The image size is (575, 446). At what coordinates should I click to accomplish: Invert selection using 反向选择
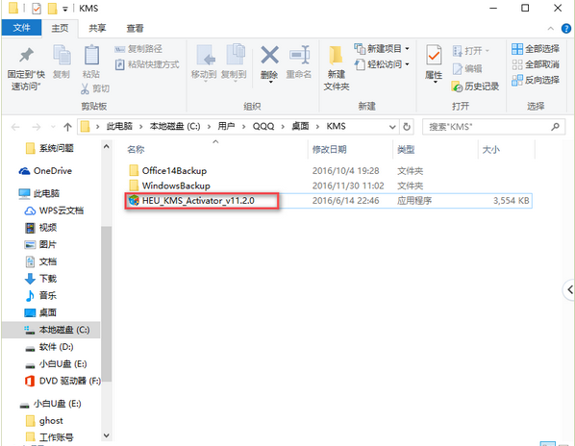pyautogui.click(x=536, y=80)
